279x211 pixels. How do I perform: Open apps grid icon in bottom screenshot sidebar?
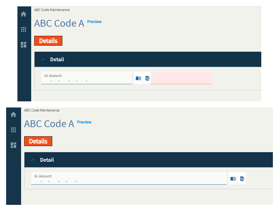click(13, 130)
